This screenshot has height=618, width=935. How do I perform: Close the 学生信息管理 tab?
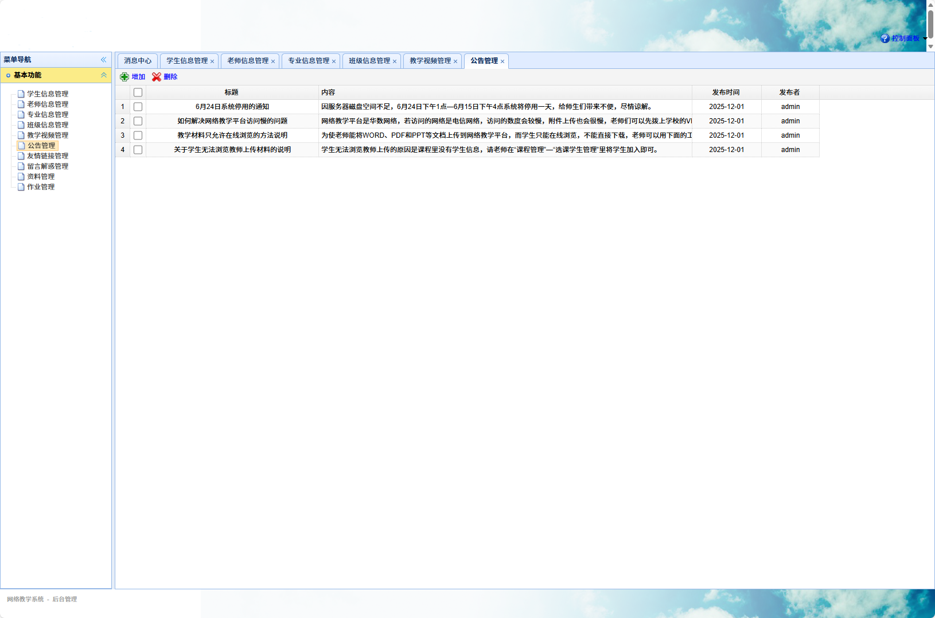pos(212,61)
